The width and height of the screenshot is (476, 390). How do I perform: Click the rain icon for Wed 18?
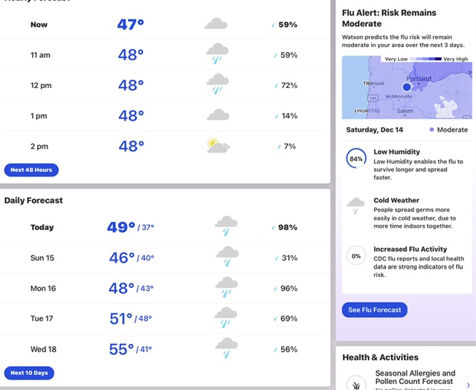(226, 348)
